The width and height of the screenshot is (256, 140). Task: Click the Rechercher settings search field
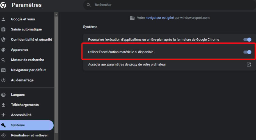[170, 5]
